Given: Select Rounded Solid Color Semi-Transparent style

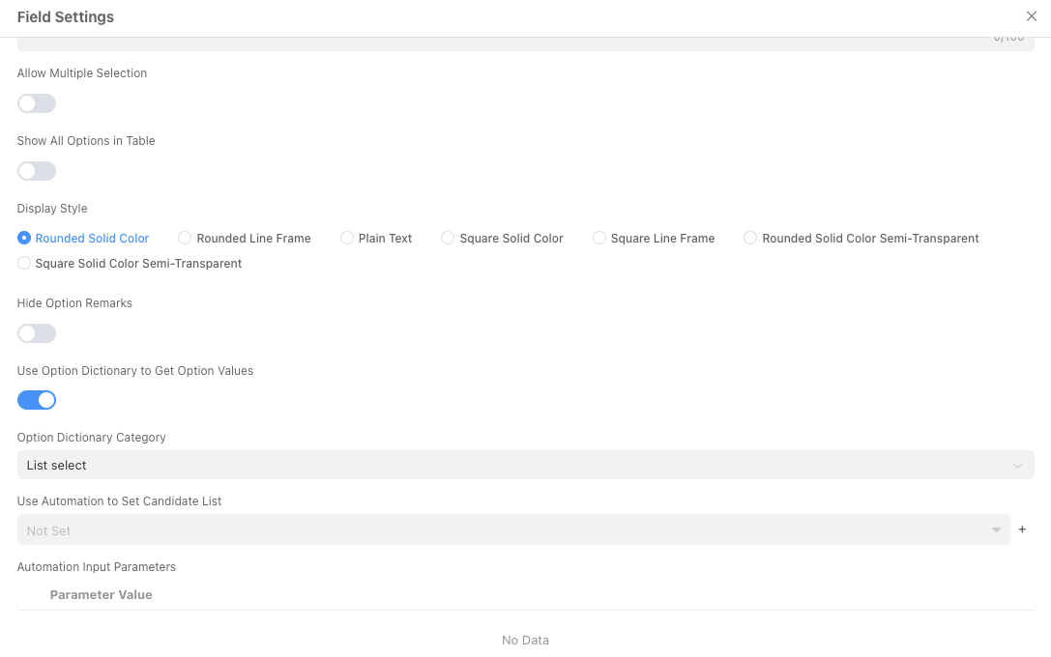Looking at the screenshot, I should coord(750,238).
